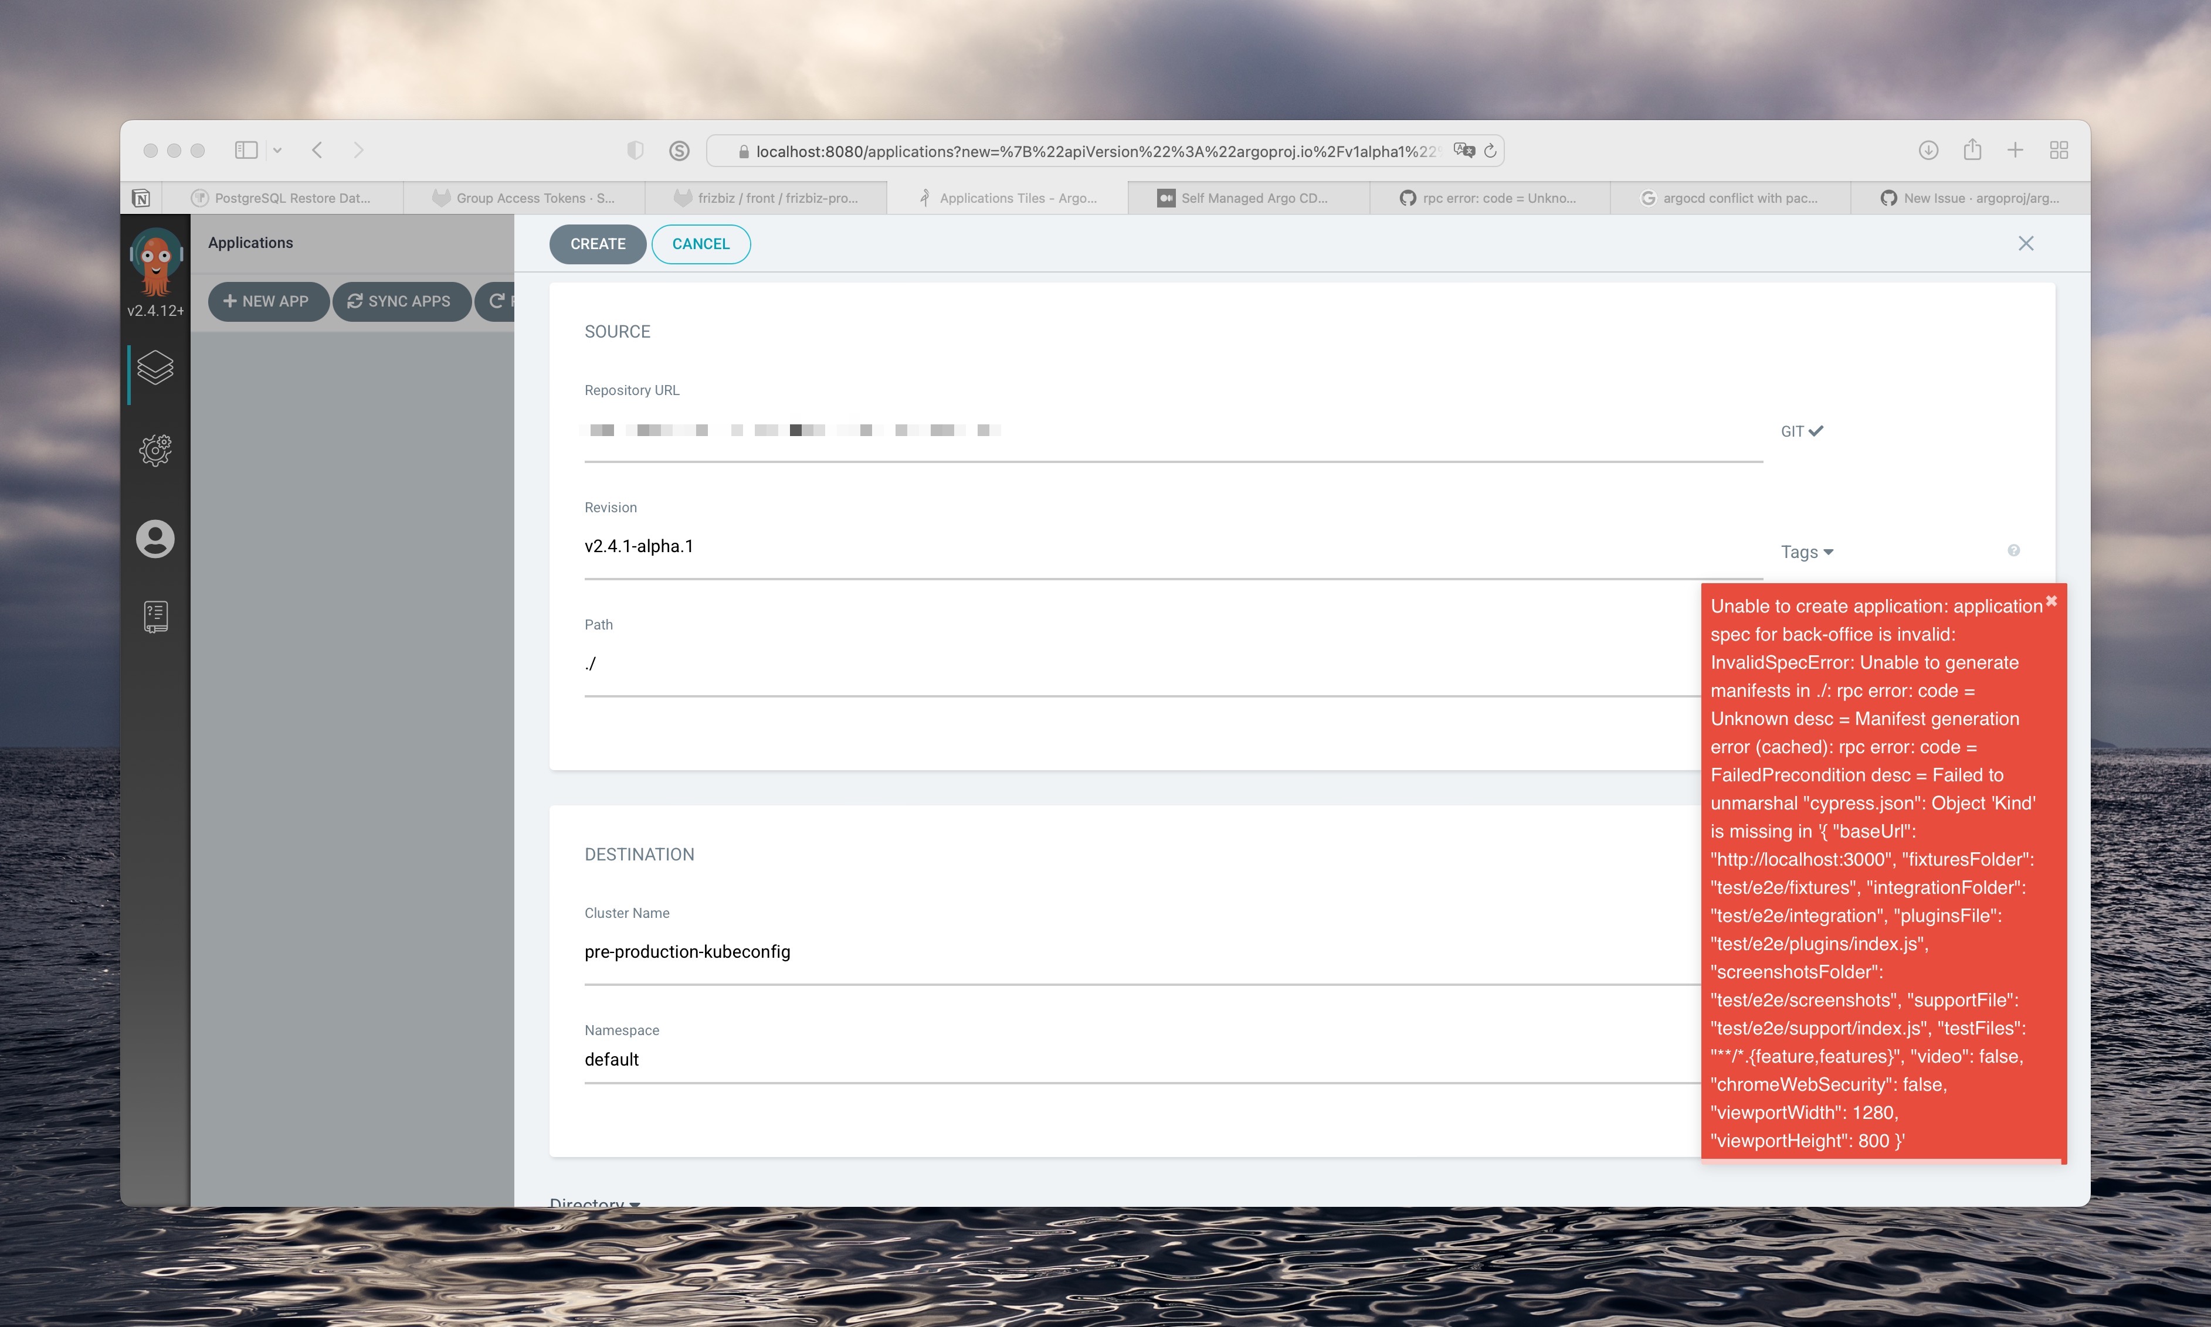Viewport: 2211px width, 1327px height.
Task: Open a new tab with plus icon
Action: point(2015,150)
